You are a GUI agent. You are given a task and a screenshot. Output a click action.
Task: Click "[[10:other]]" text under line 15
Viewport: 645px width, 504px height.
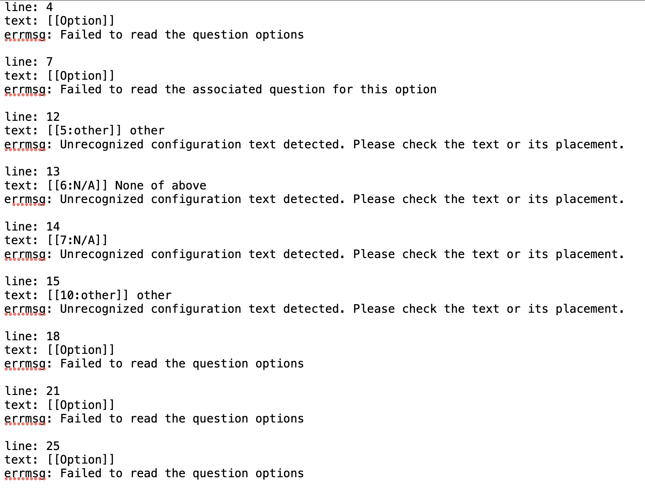point(88,295)
